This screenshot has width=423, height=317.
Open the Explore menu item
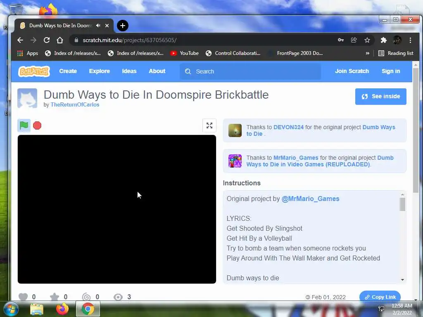pos(99,71)
